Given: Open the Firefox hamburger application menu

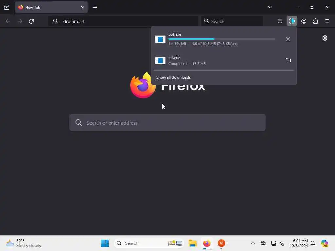Looking at the screenshot, I should pos(327,21).
